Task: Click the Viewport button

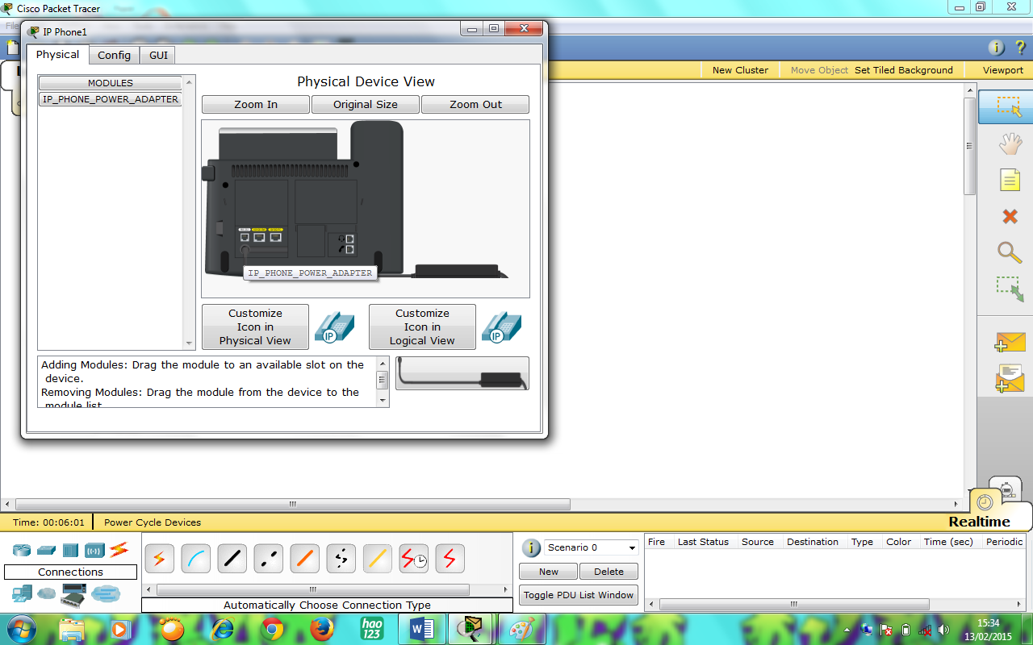Action: pos(1002,70)
